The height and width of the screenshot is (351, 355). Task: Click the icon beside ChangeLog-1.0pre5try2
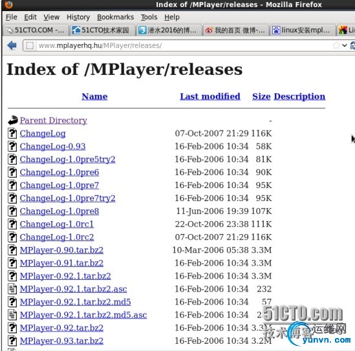click(x=12, y=159)
